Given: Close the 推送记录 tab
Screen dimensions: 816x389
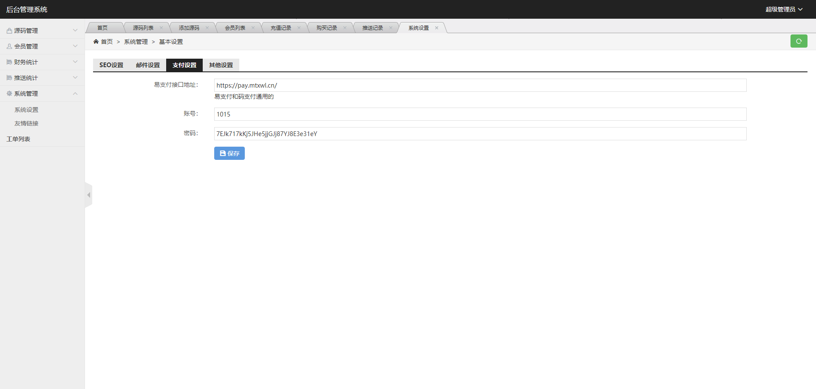Looking at the screenshot, I should (391, 28).
